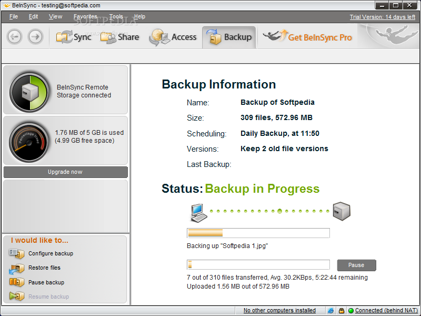Open the Favorites menu
The image size is (421, 316).
(x=85, y=17)
